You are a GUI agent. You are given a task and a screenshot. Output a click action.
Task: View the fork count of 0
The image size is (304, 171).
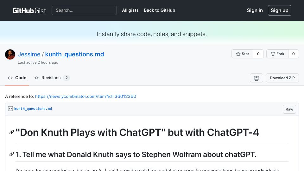click(x=293, y=54)
